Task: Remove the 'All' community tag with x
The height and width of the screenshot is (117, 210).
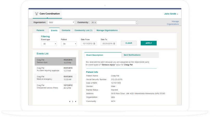Action: (x=95, y=23)
